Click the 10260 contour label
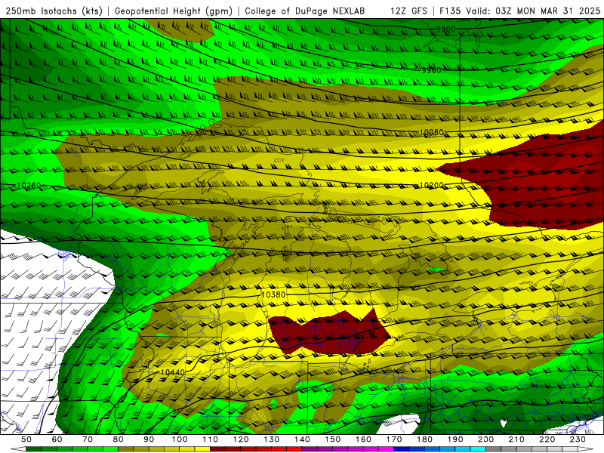The height and width of the screenshot is (453, 604). click(x=29, y=186)
